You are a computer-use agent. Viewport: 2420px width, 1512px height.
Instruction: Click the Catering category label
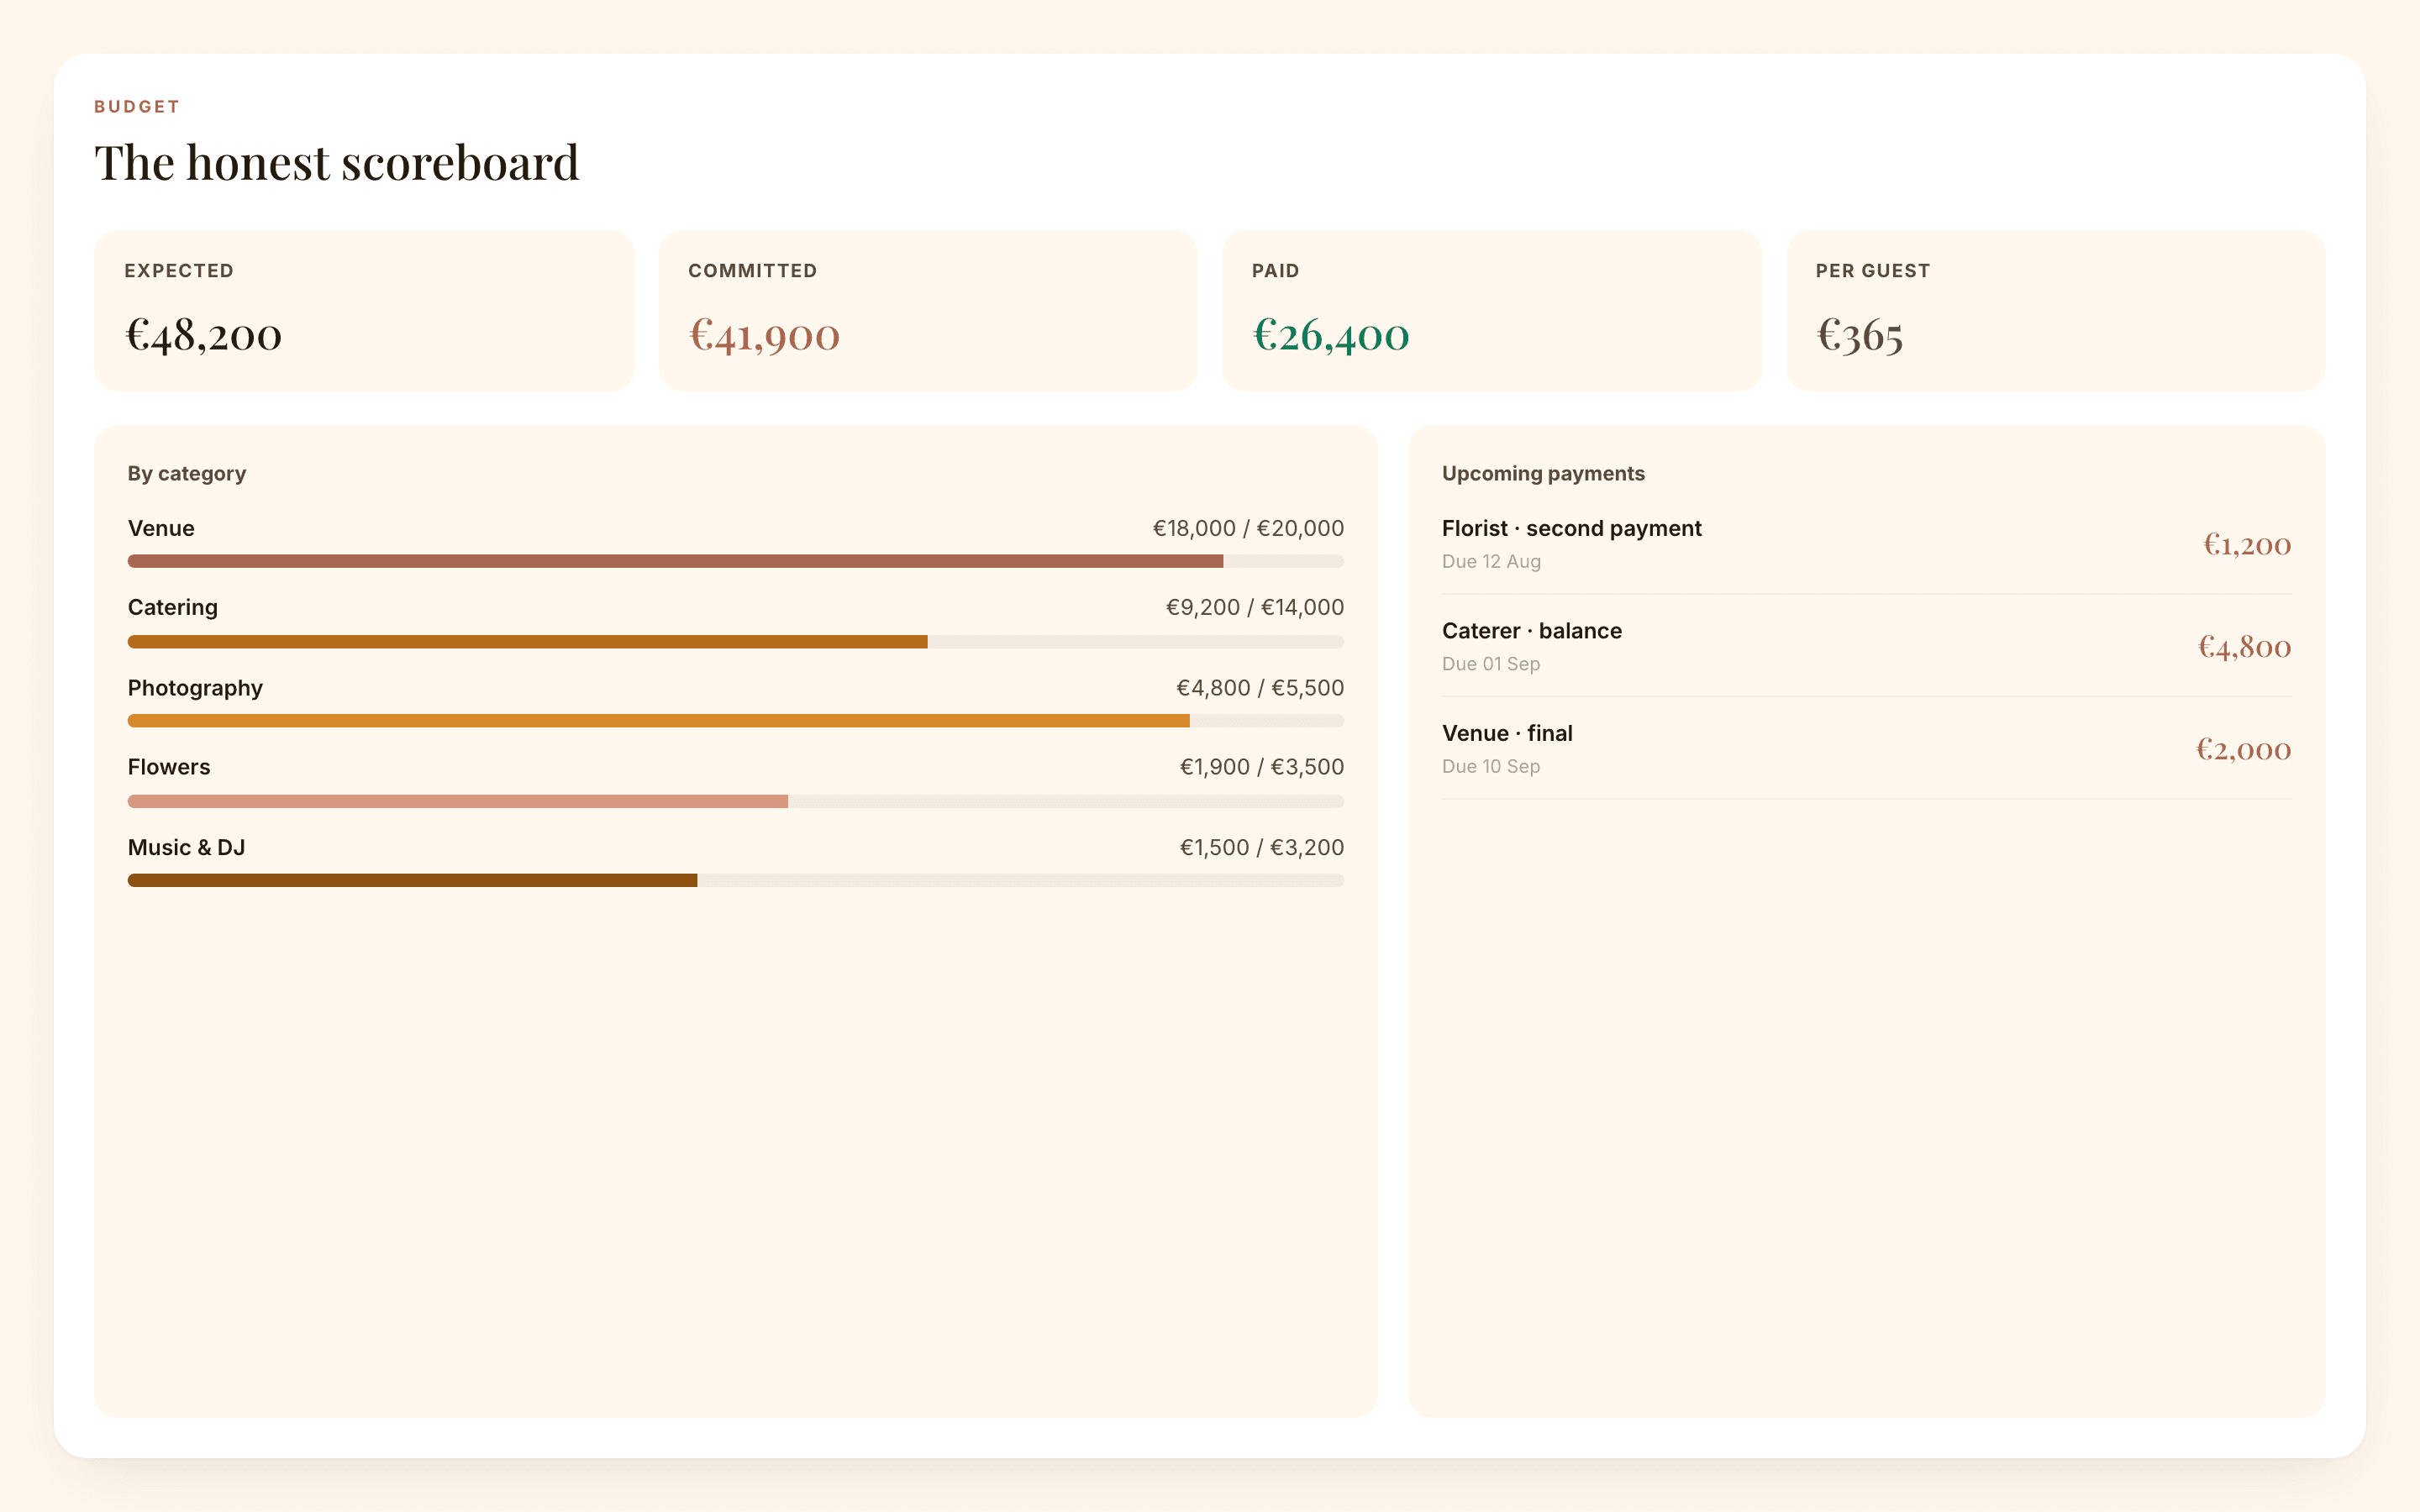tap(173, 607)
